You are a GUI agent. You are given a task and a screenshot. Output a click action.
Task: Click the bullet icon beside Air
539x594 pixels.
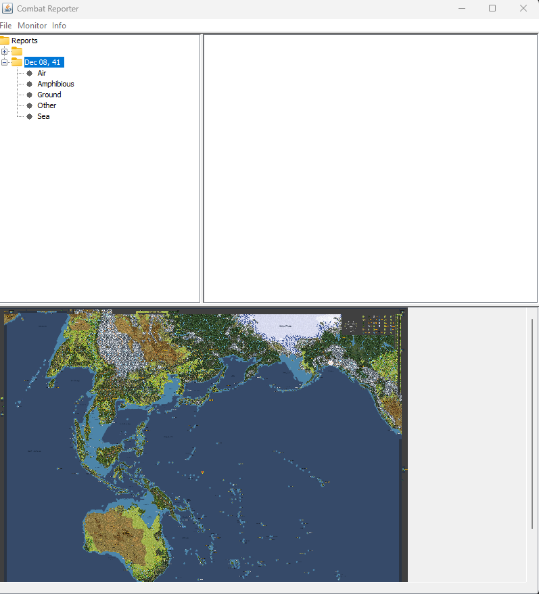tap(30, 73)
